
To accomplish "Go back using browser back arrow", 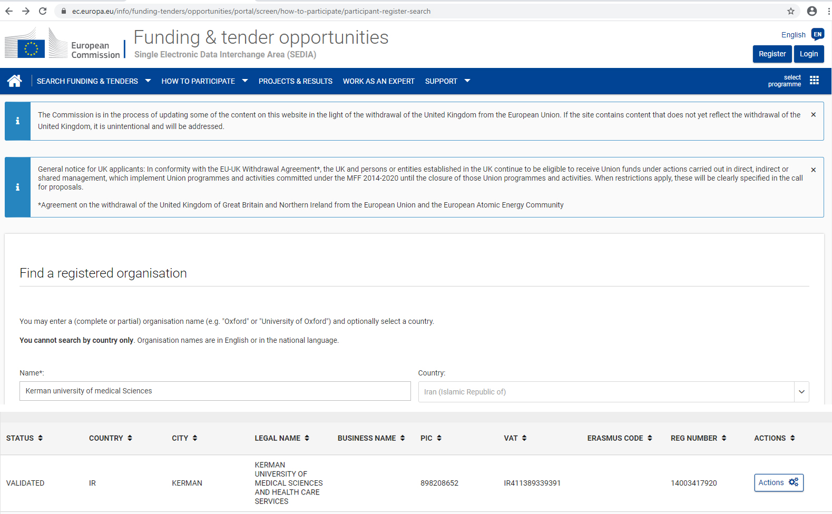I will coord(9,11).
